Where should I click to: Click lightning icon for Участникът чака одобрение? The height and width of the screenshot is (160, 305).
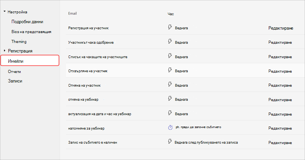click(170, 41)
